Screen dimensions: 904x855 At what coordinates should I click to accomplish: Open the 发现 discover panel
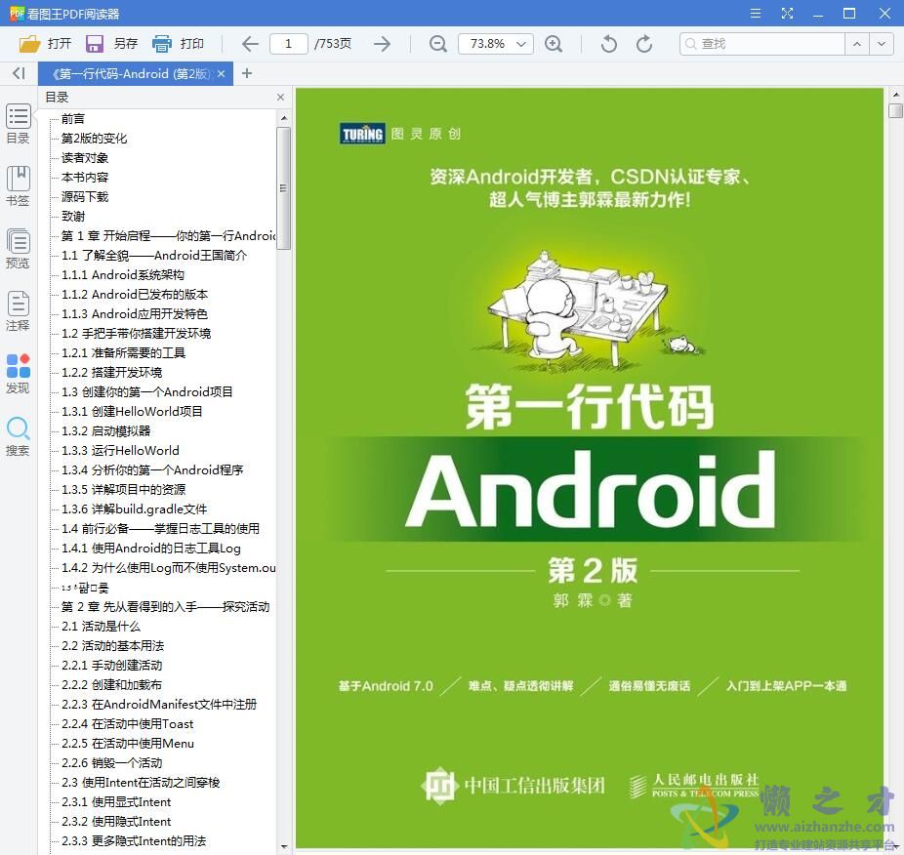[x=18, y=373]
